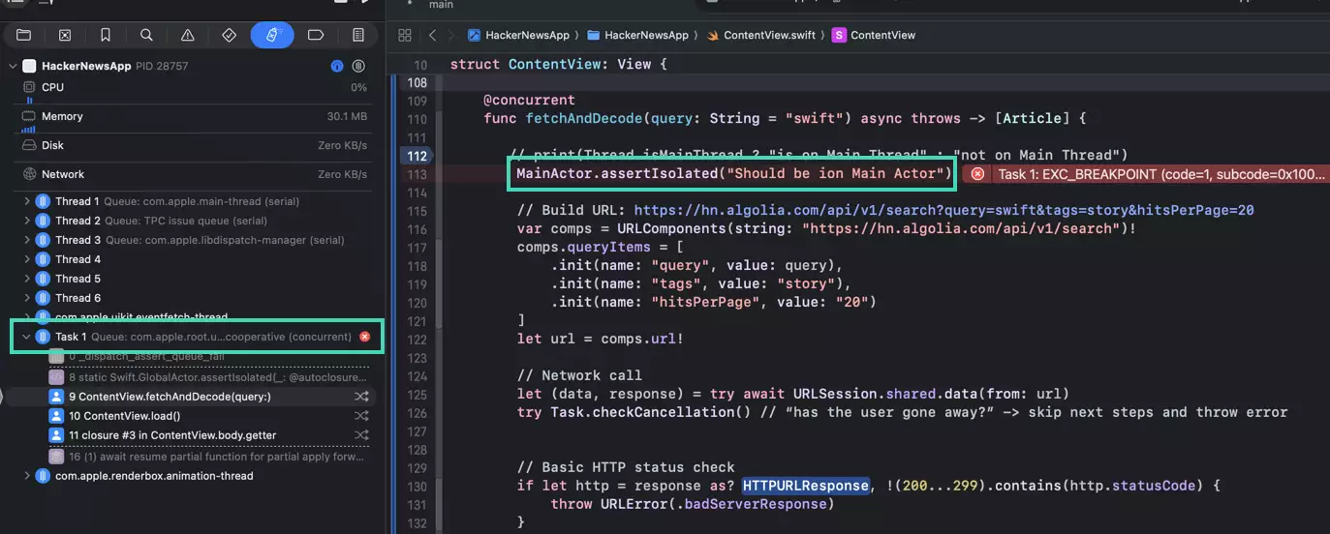The width and height of the screenshot is (1330, 534).
Task: Click the 'throw URLError(.badServerResponse)' line
Action: click(x=692, y=504)
